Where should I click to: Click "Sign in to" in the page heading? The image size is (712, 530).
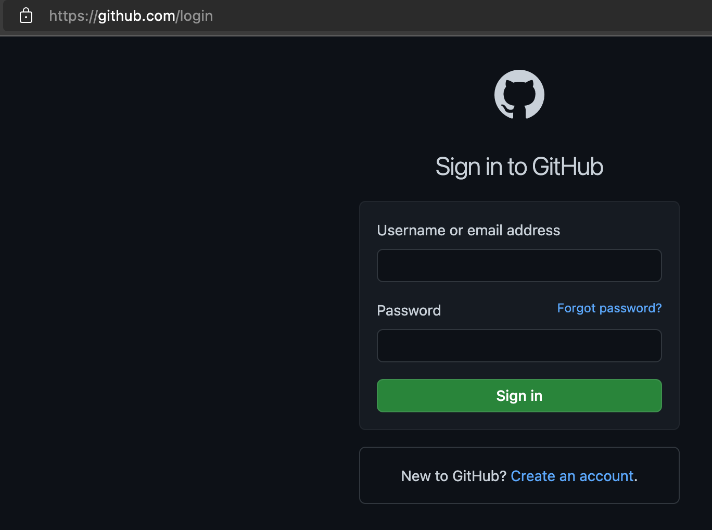coord(481,167)
